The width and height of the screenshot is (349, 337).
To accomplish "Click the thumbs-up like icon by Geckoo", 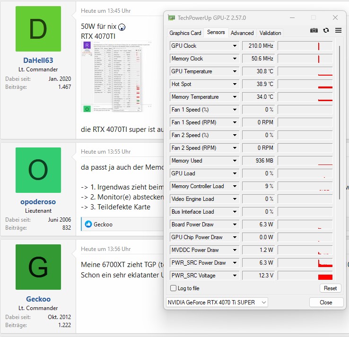I will point(88,224).
